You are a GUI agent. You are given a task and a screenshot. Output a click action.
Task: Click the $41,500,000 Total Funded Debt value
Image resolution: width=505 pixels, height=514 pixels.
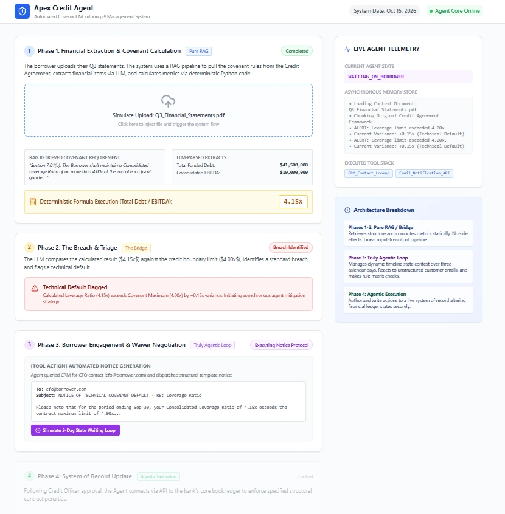point(294,165)
